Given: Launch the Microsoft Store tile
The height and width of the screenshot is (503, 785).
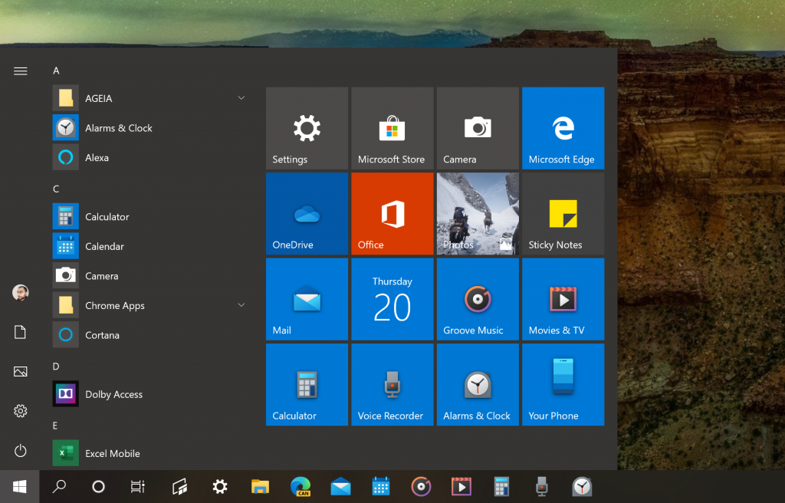Looking at the screenshot, I should tap(392, 128).
